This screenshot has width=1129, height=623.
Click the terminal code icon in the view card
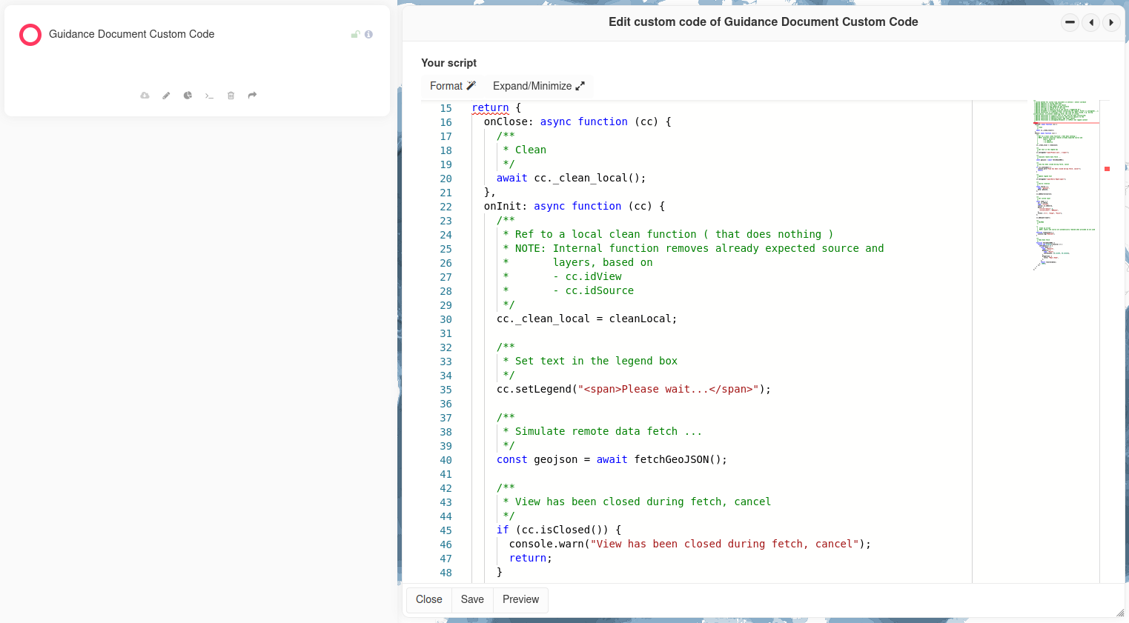(209, 96)
